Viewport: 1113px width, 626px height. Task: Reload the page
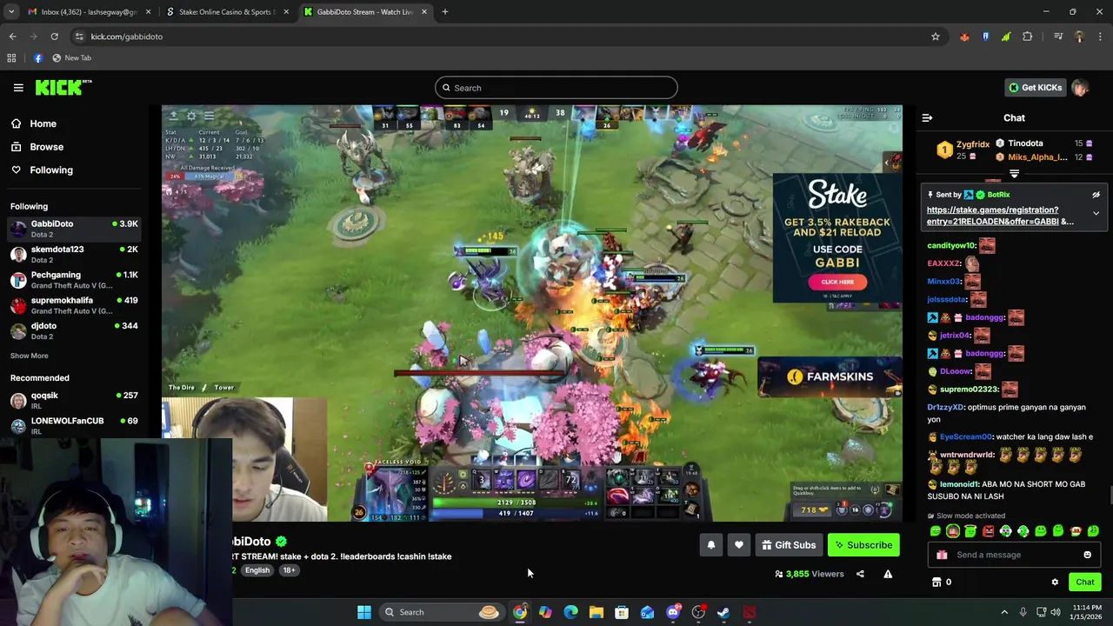click(x=54, y=37)
